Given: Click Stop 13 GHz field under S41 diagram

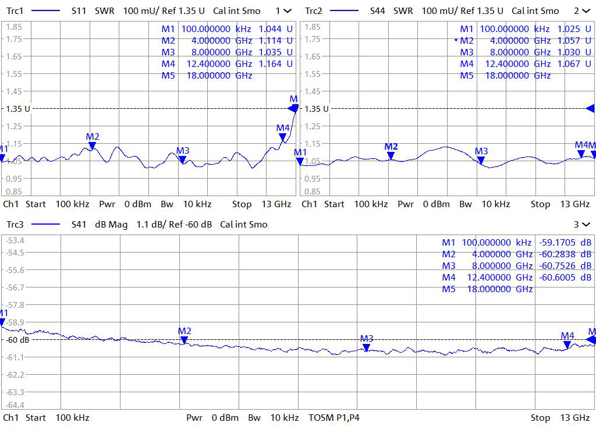Looking at the screenshot, I should [x=560, y=418].
